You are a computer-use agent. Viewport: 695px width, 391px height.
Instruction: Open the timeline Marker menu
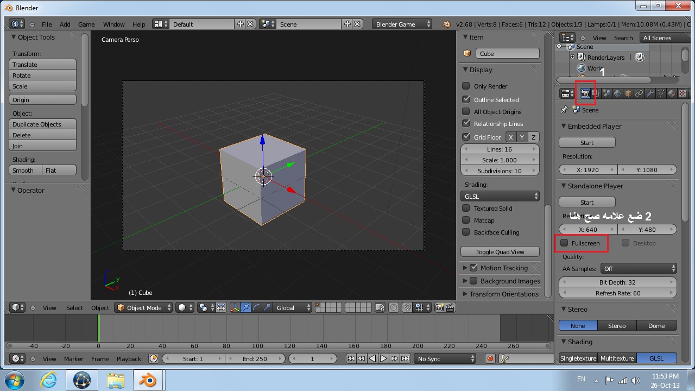[x=74, y=358]
